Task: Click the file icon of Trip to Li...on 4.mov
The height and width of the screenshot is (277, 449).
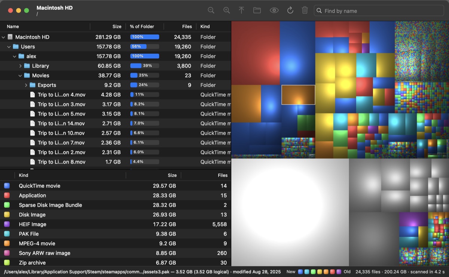Action: [x=33, y=95]
